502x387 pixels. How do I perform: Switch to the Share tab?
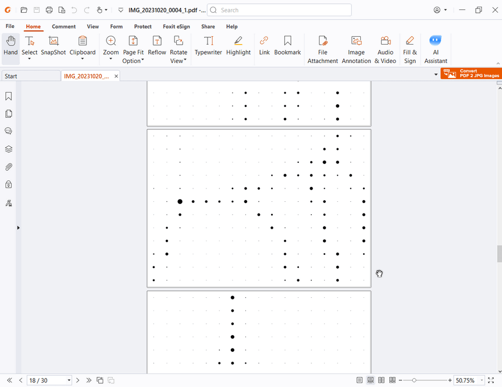[x=208, y=27]
